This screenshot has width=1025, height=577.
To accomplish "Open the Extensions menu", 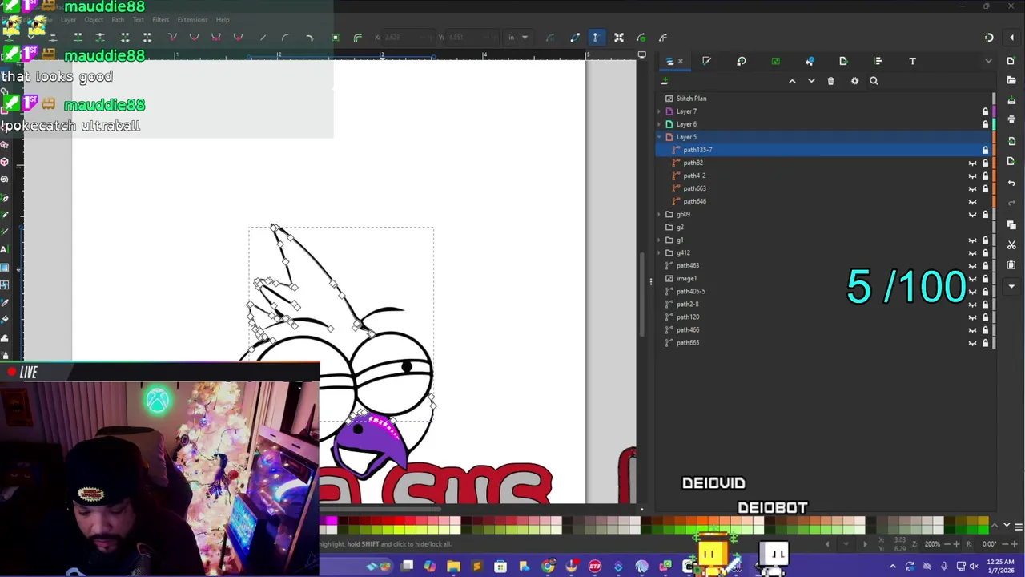I will 192,20.
